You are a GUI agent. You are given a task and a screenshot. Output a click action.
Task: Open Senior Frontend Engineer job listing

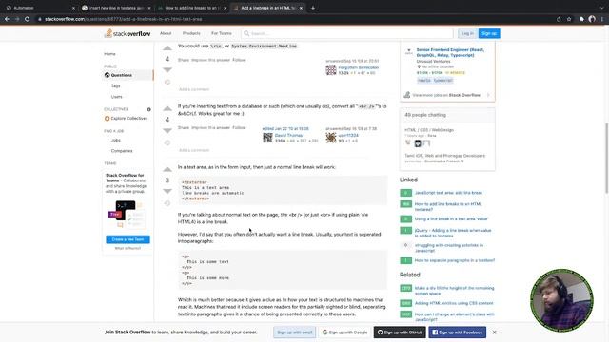coord(450,53)
